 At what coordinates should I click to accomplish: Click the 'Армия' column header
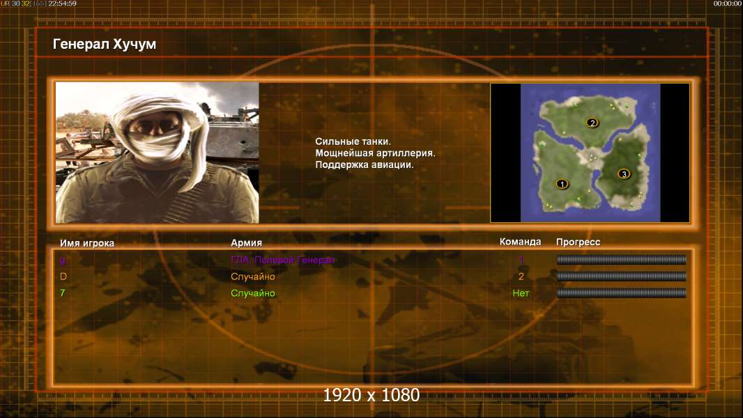247,243
